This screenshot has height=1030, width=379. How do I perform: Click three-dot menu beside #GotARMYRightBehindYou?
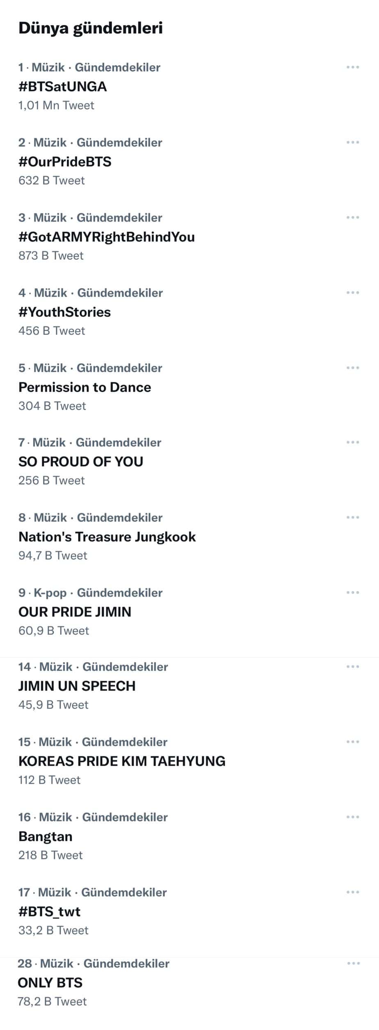click(352, 217)
